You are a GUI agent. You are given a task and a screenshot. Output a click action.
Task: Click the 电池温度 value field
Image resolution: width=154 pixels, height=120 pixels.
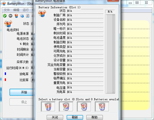(x=85, y=38)
